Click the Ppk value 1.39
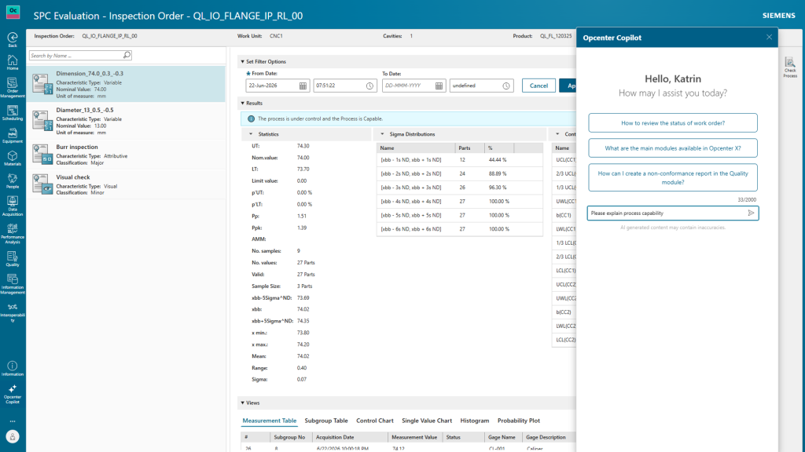 point(302,228)
